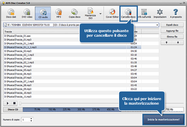Image resolution: width=187 pixels, height=127 pixels.
Task: Click the disc capacity bar at 300 Mb
Action: [x=81, y=110]
